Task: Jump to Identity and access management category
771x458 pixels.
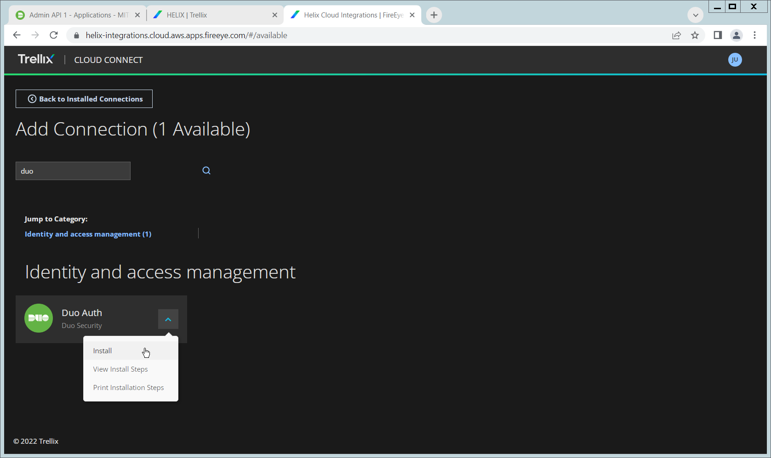Action: pyautogui.click(x=88, y=234)
